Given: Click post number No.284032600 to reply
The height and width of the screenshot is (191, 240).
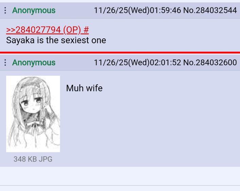Looking at the screenshot, I should pos(210,63).
